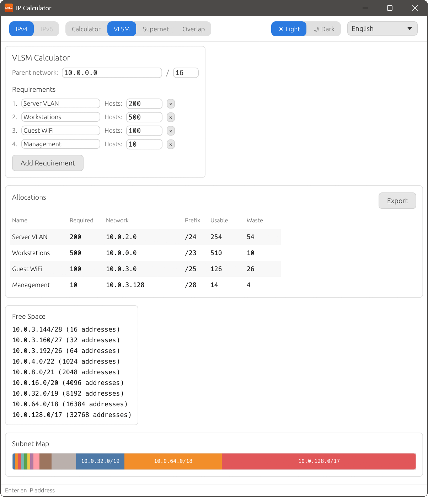Delete the Guest WiFi requirement row
Image resolution: width=428 pixels, height=497 pixels.
pos(171,131)
